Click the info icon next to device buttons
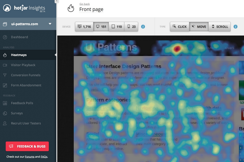 click(143, 27)
